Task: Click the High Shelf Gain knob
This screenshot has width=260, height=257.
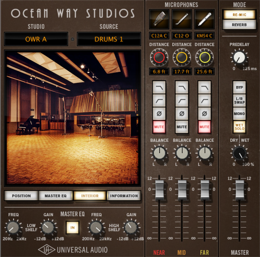Action: click(131, 227)
